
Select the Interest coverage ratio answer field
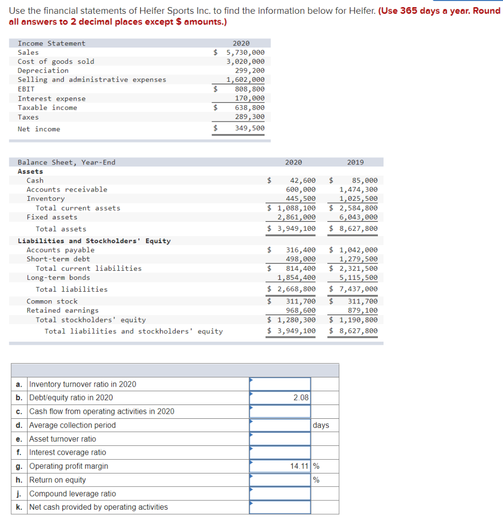tap(280, 453)
